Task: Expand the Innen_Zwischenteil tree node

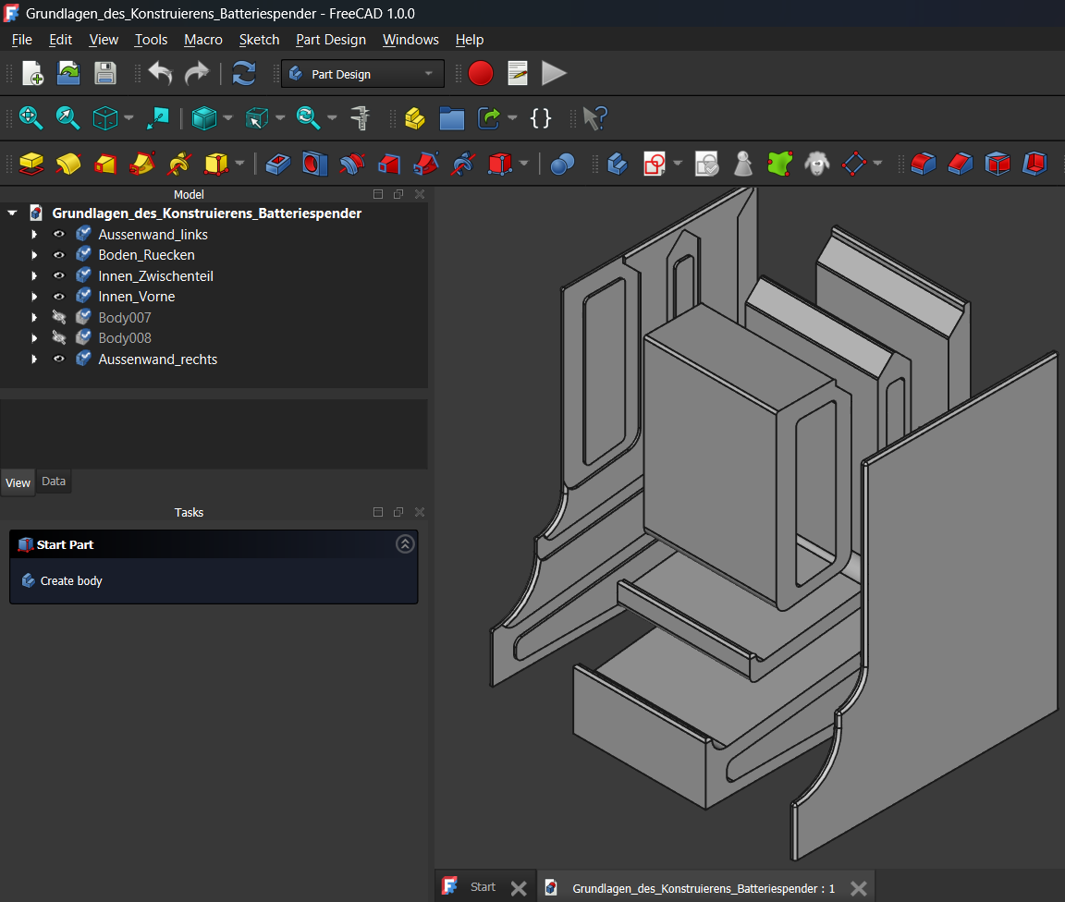Action: coord(34,275)
